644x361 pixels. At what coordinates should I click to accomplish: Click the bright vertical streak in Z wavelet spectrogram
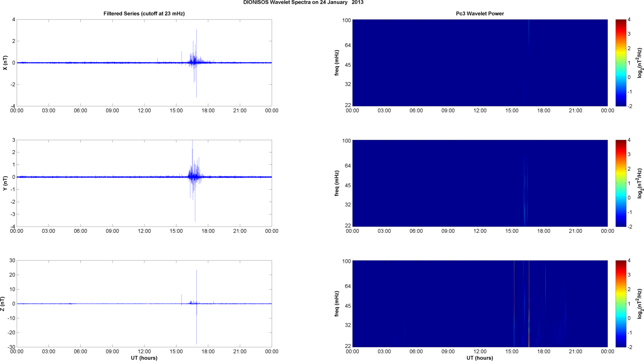click(x=529, y=304)
